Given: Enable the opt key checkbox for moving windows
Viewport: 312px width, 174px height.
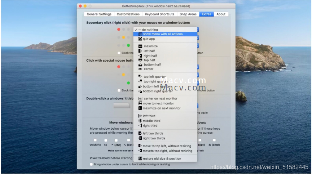Looking at the screenshot, I should coord(128,140).
